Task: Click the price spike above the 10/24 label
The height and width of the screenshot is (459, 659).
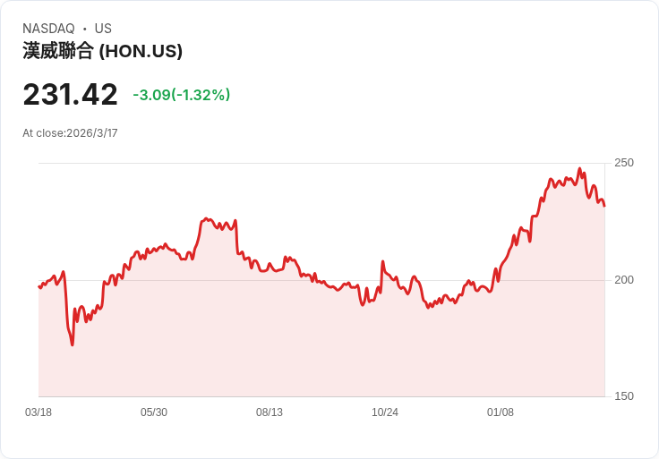Action: 382,261
